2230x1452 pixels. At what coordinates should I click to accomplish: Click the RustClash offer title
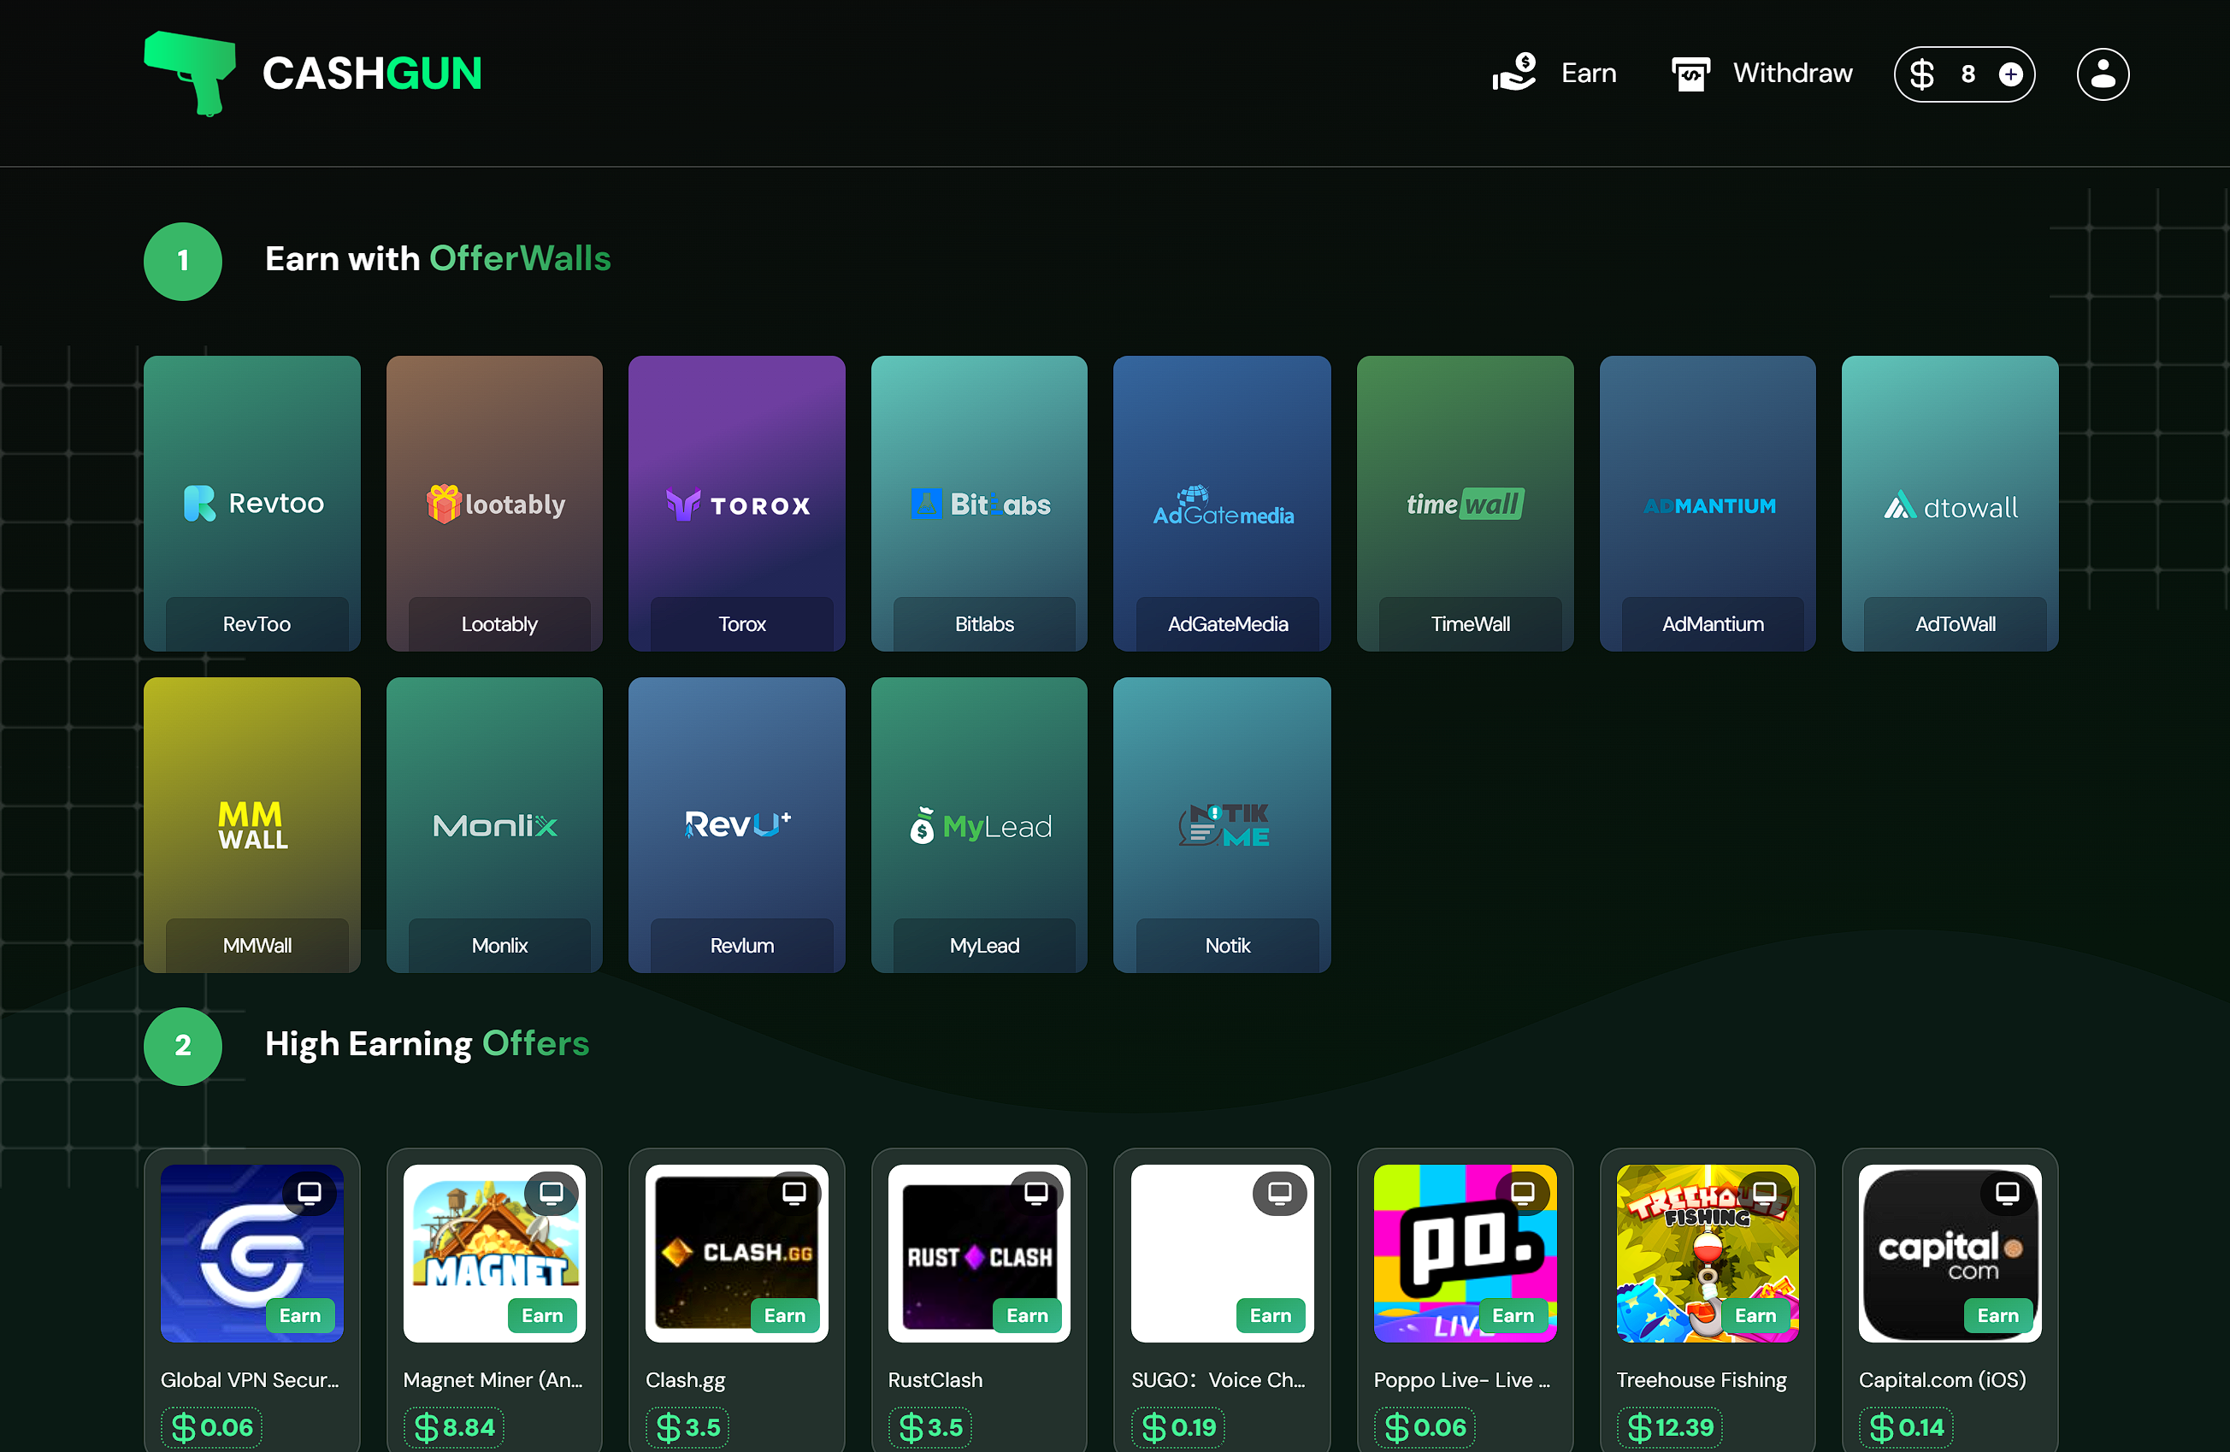[935, 1380]
